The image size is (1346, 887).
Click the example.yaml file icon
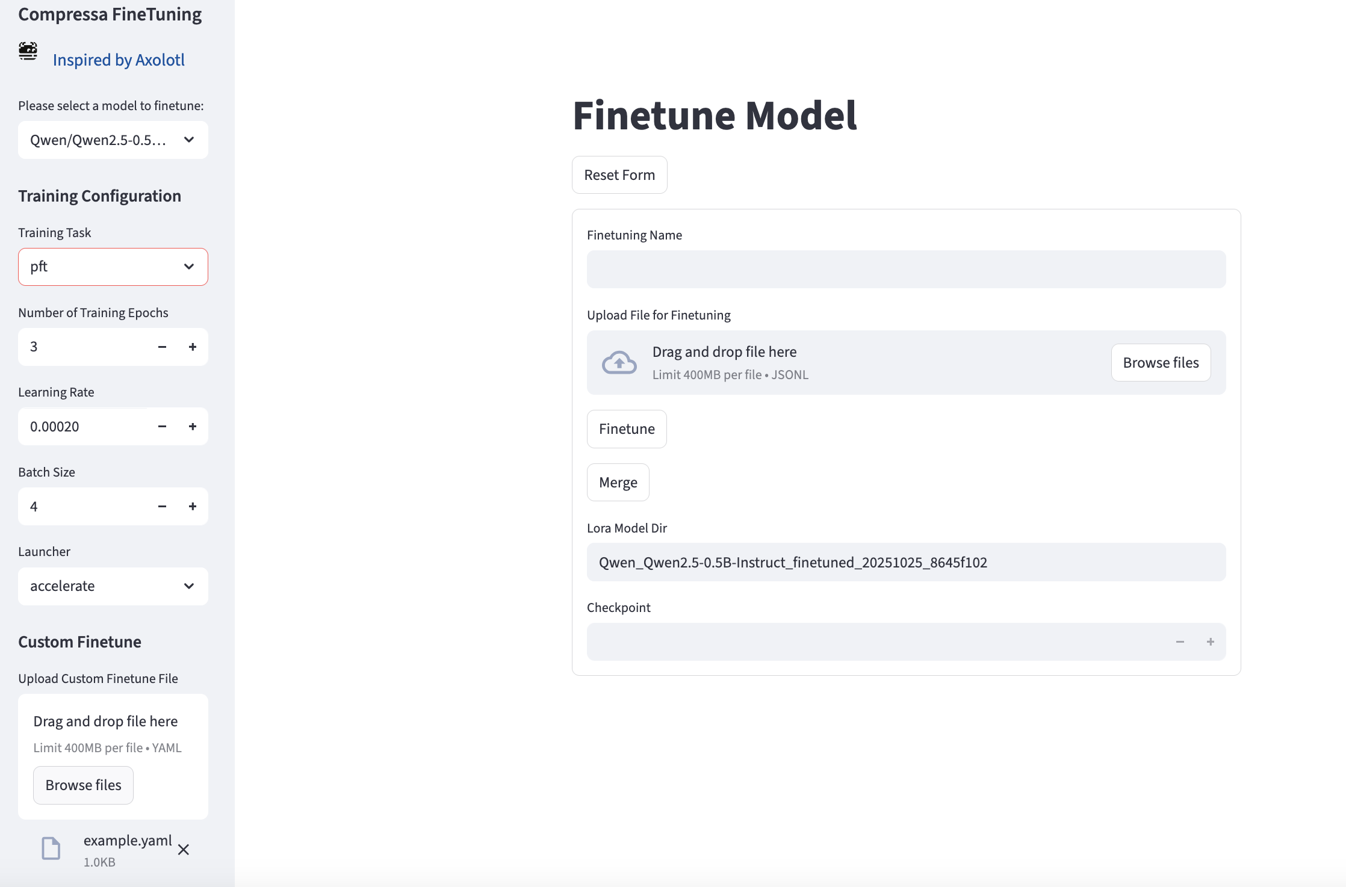[51, 848]
